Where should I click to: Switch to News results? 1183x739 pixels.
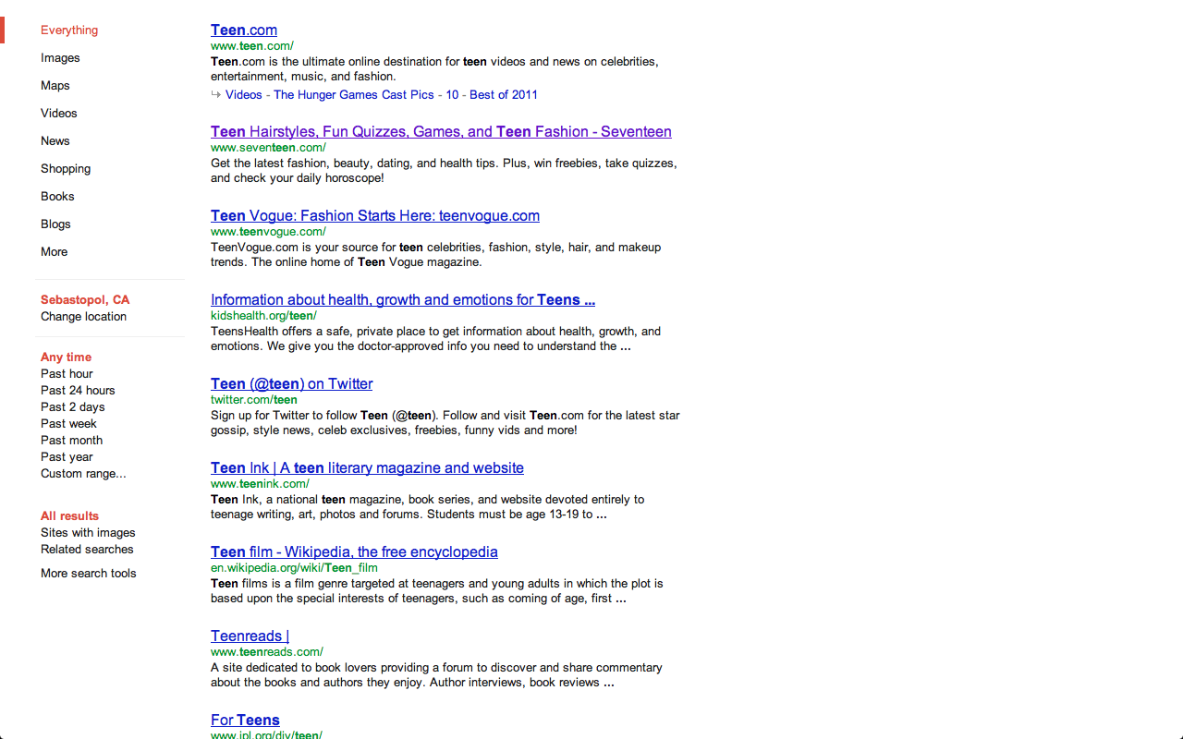click(55, 141)
